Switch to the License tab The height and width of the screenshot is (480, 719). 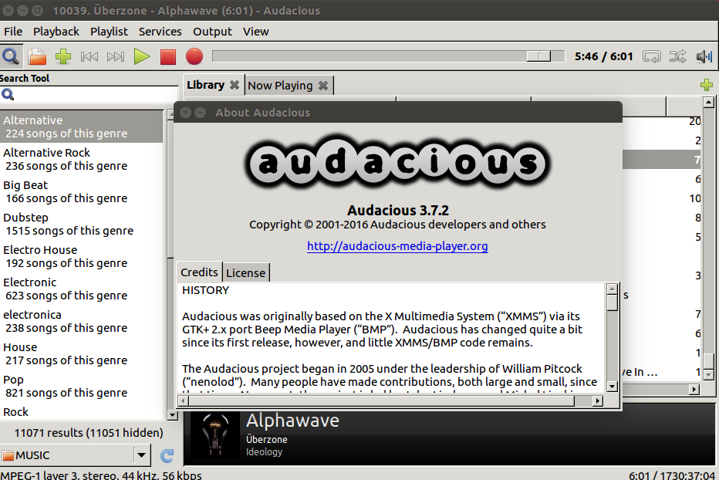246,273
